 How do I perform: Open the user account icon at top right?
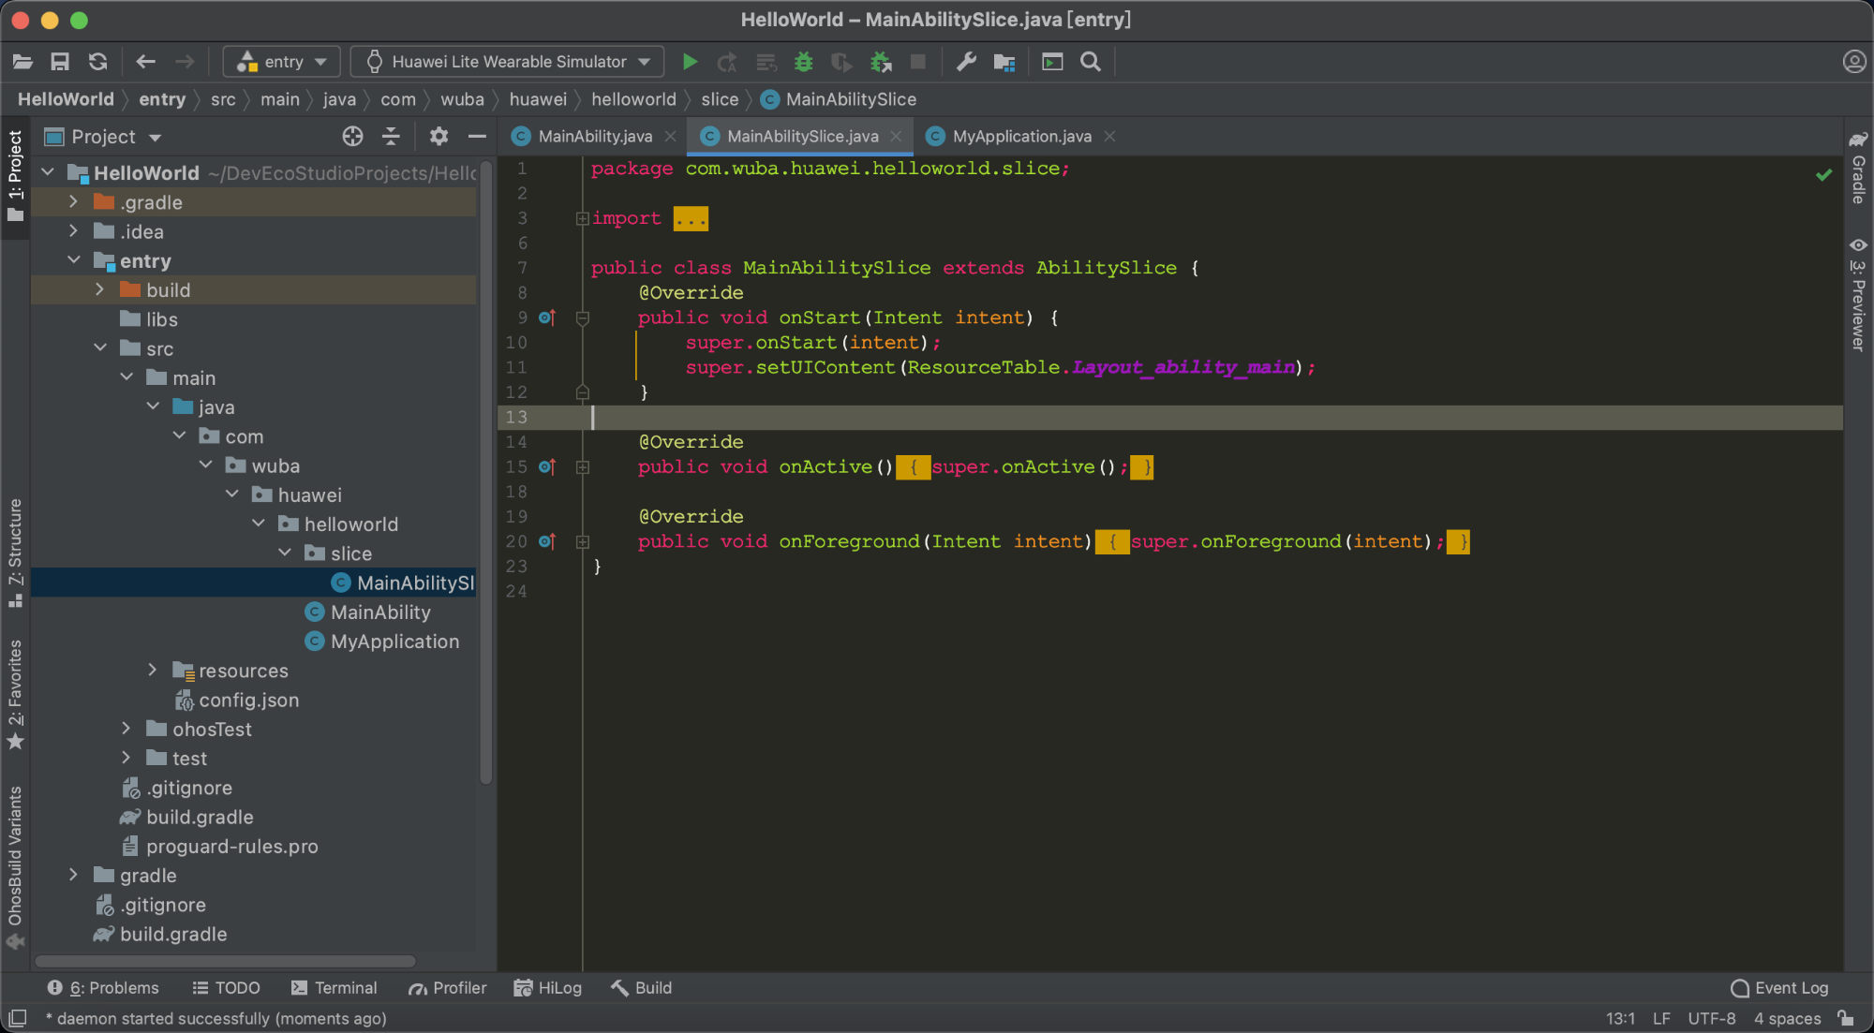[x=1853, y=62]
